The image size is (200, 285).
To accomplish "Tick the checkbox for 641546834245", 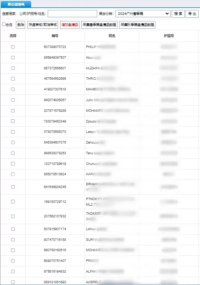I will click(13, 187).
